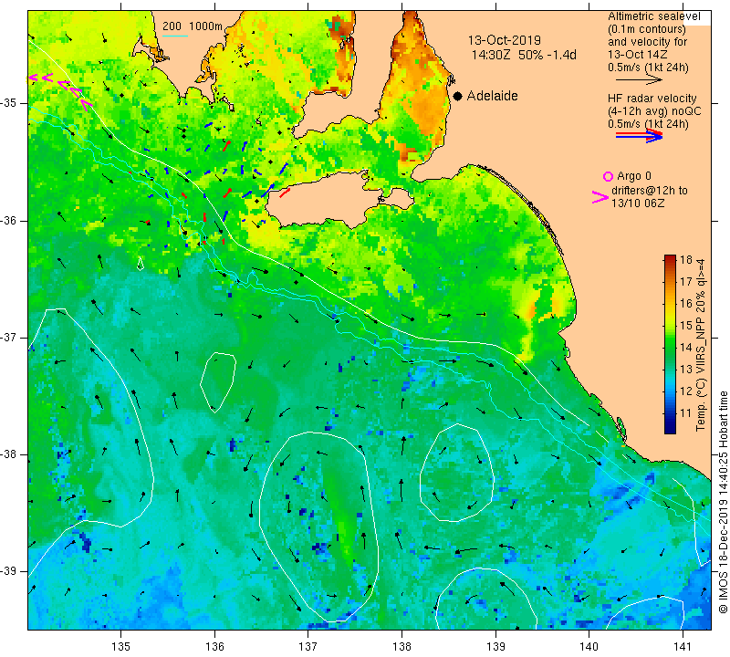Click the longitude axis label 135
730x657 pixels.
point(121,647)
